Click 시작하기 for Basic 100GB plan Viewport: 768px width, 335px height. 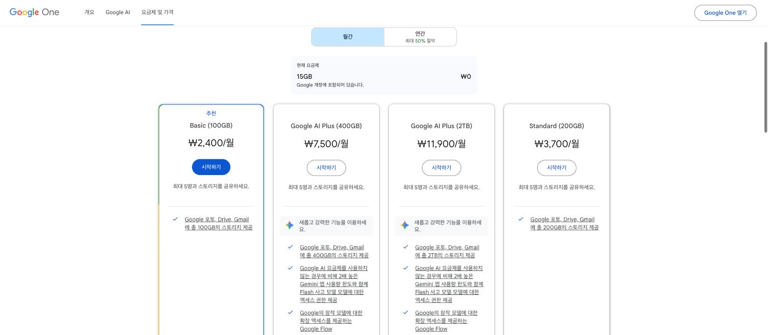tap(211, 167)
